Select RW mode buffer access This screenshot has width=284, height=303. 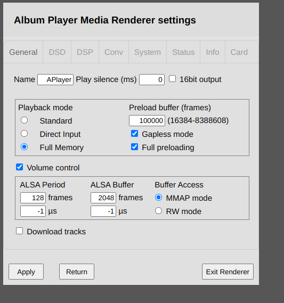(x=159, y=211)
